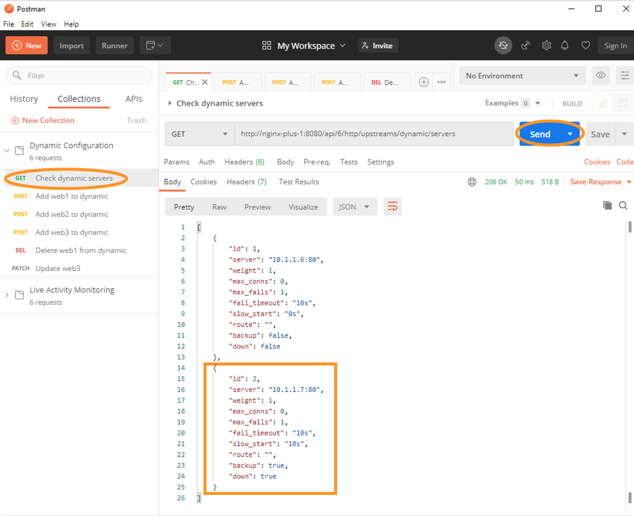Click the workspace grid icon
This screenshot has height=516, width=634.
tap(267, 45)
